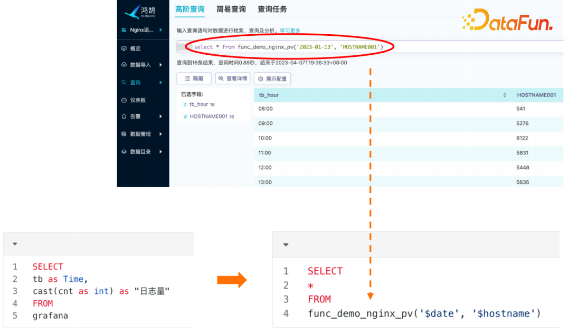Image resolution: width=569 pixels, height=335 pixels.
Task: Click the 查看详情 details button
Action: point(233,78)
